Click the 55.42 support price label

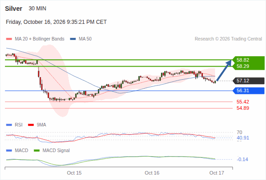pos(243,102)
